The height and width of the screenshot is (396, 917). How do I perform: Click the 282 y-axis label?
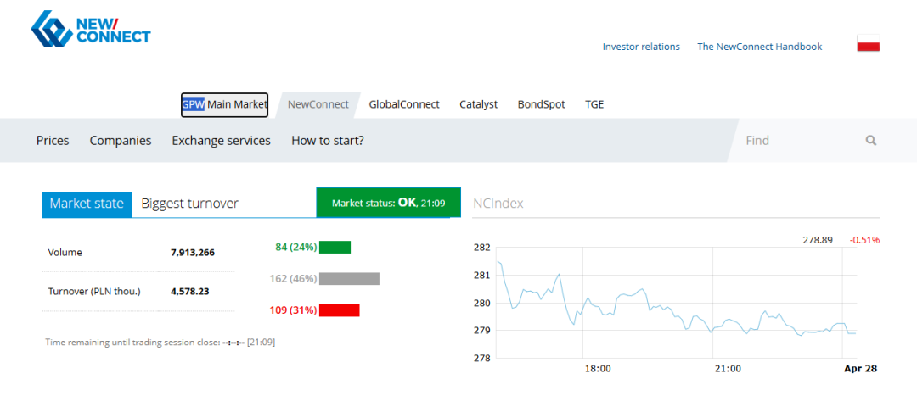(x=481, y=248)
